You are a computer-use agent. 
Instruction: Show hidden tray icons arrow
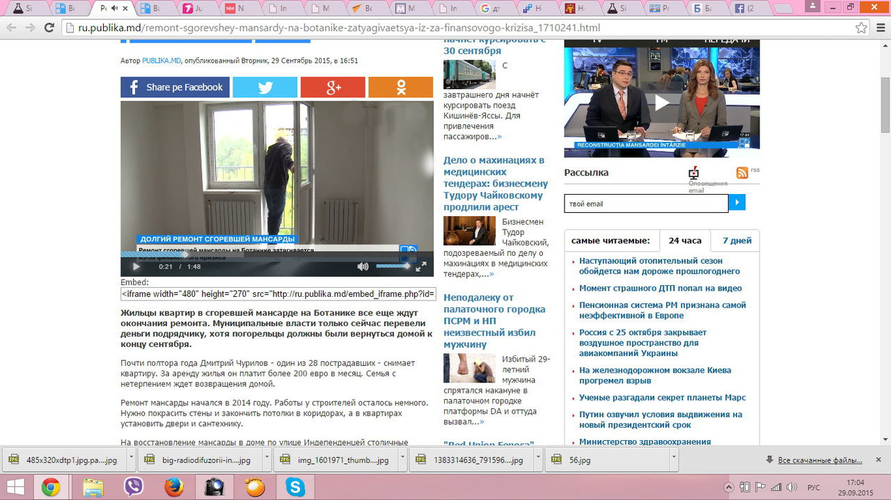[x=729, y=487]
